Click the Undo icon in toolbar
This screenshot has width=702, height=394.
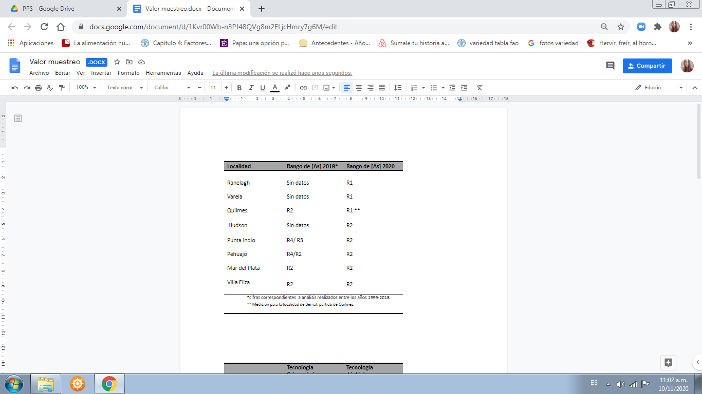(x=15, y=88)
